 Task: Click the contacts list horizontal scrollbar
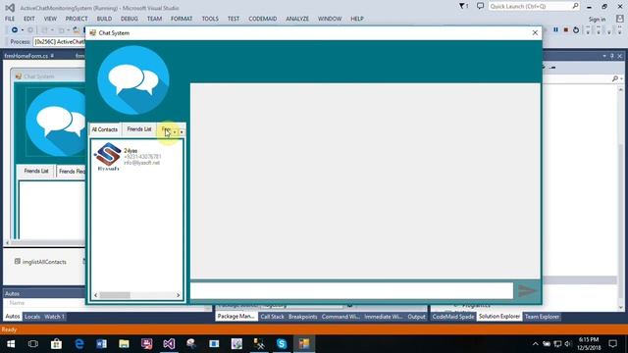coord(137,295)
